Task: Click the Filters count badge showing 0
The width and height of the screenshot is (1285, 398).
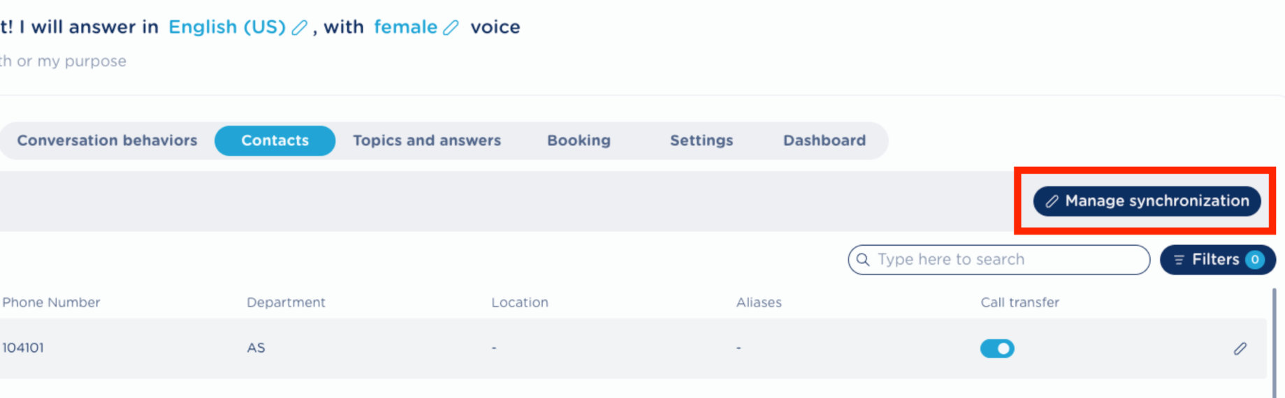Action: (1255, 260)
